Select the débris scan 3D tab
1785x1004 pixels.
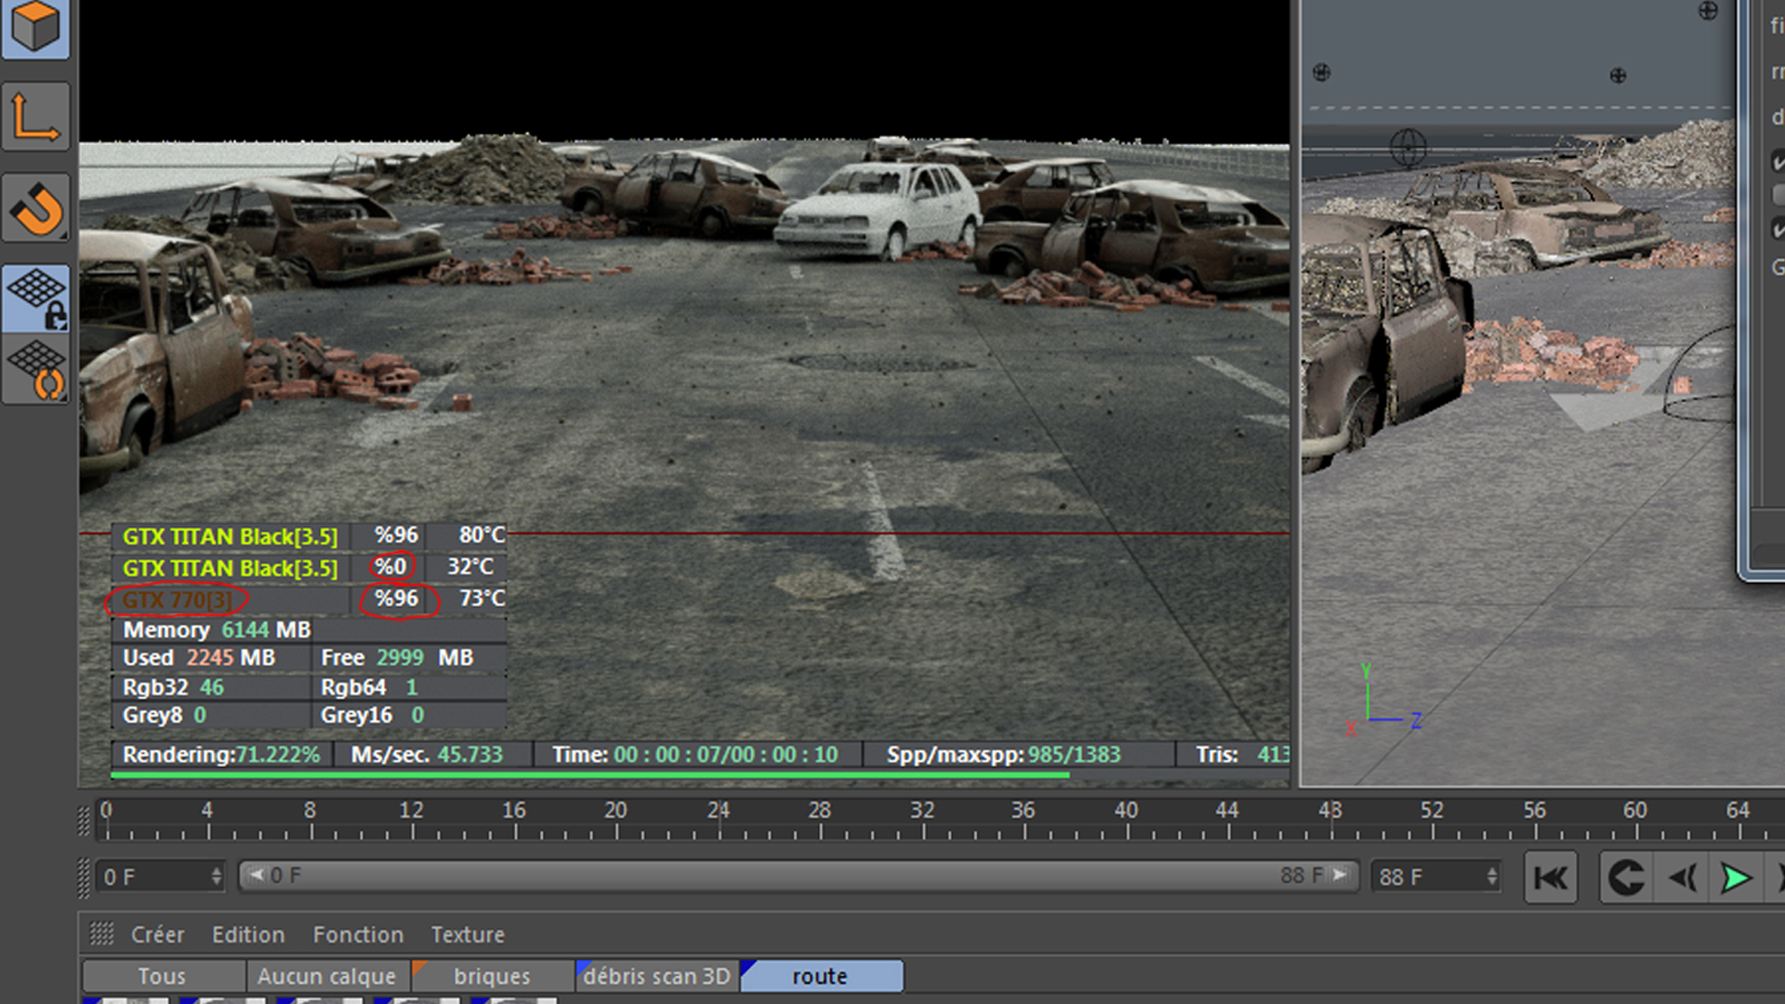click(x=656, y=976)
